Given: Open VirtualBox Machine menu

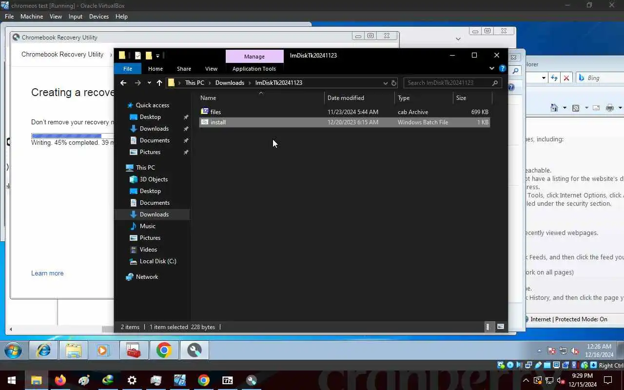Looking at the screenshot, I should point(32,16).
